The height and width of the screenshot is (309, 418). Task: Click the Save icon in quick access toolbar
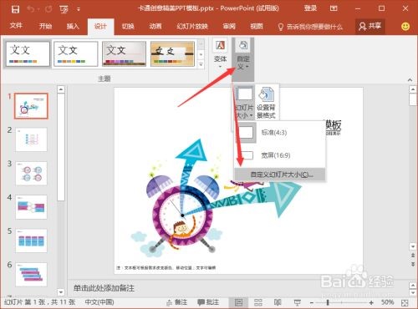[15, 9]
